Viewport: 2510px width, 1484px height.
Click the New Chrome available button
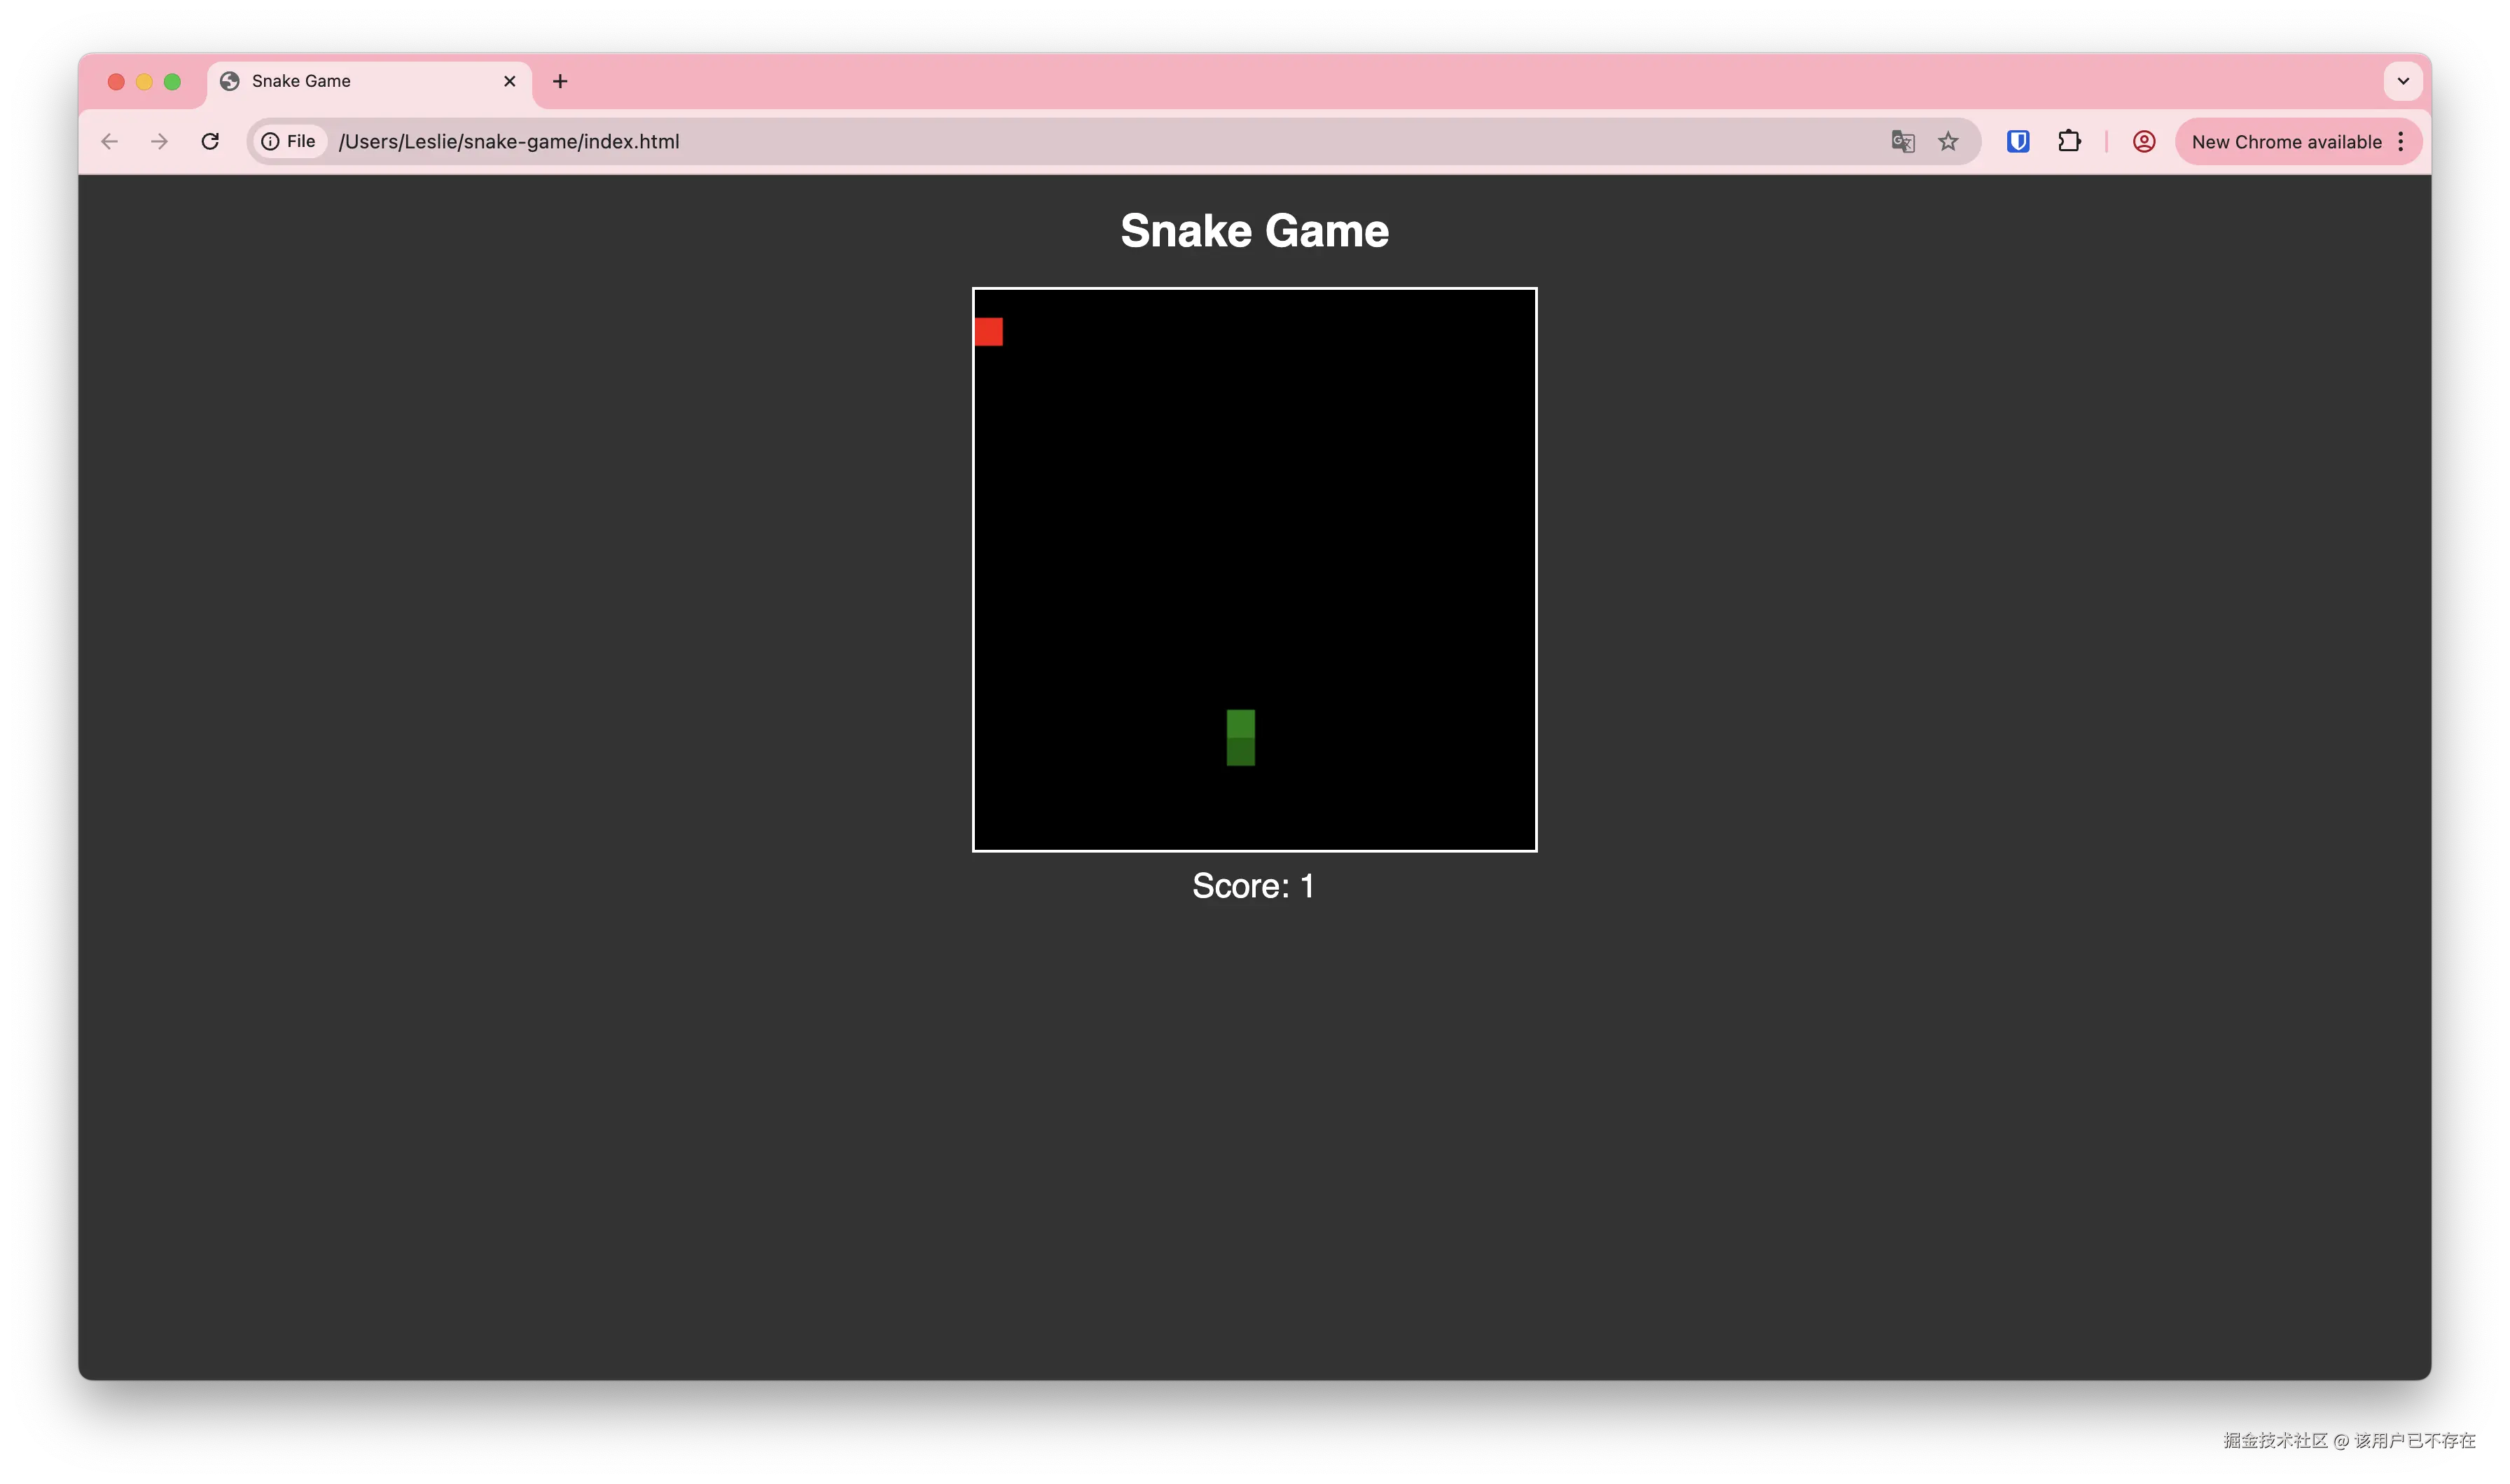point(2286,141)
